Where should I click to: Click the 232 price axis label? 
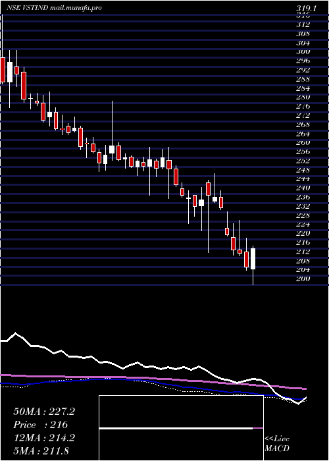tap(303, 206)
